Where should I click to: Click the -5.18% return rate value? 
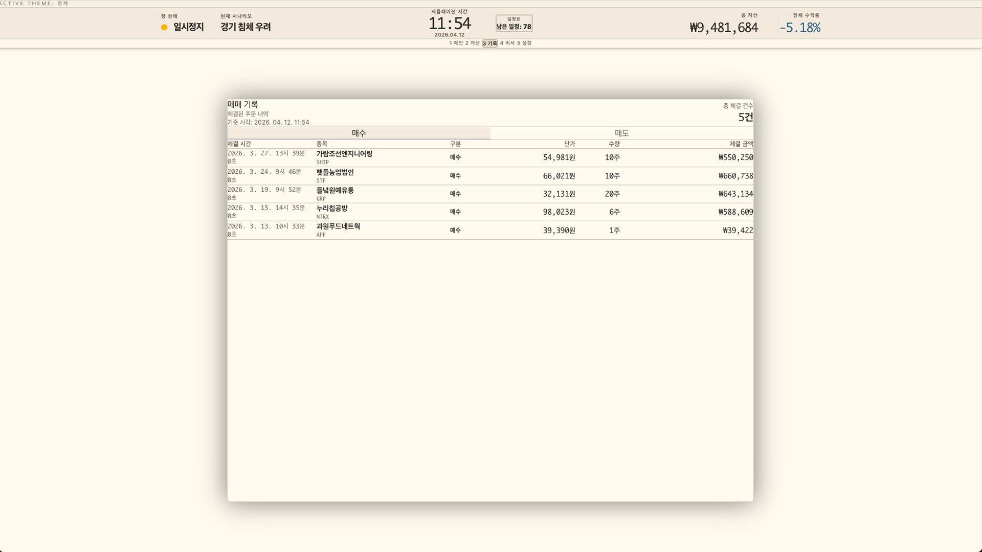pyautogui.click(x=801, y=28)
